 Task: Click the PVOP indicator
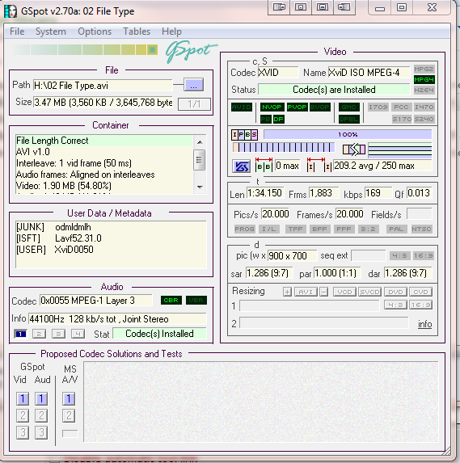(297, 107)
